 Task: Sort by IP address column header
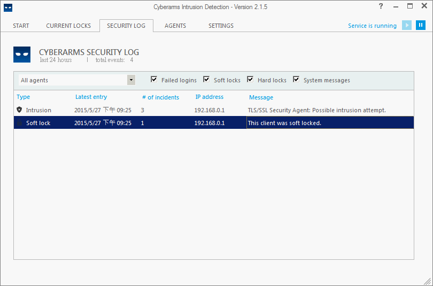coord(210,97)
